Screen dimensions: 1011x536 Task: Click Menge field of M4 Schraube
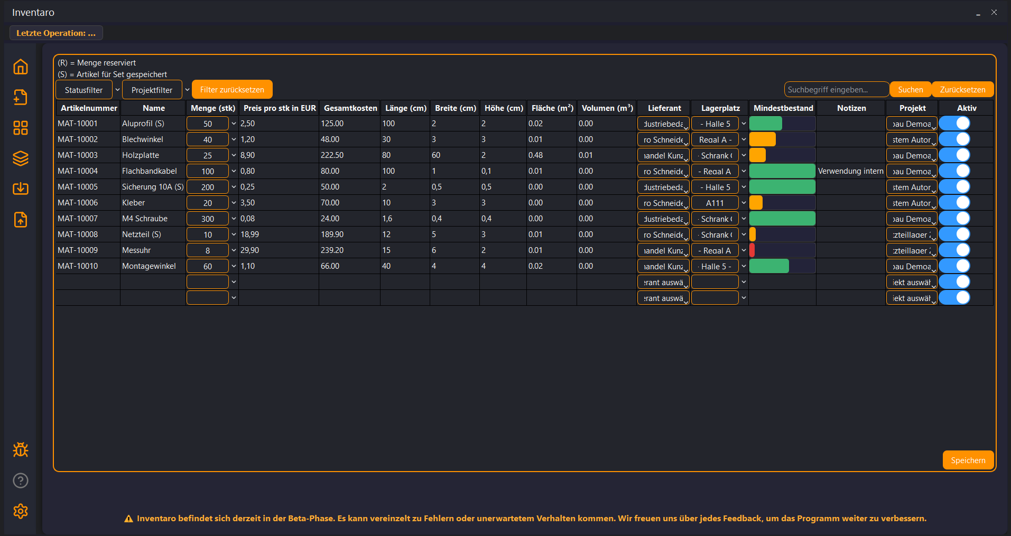tap(208, 219)
